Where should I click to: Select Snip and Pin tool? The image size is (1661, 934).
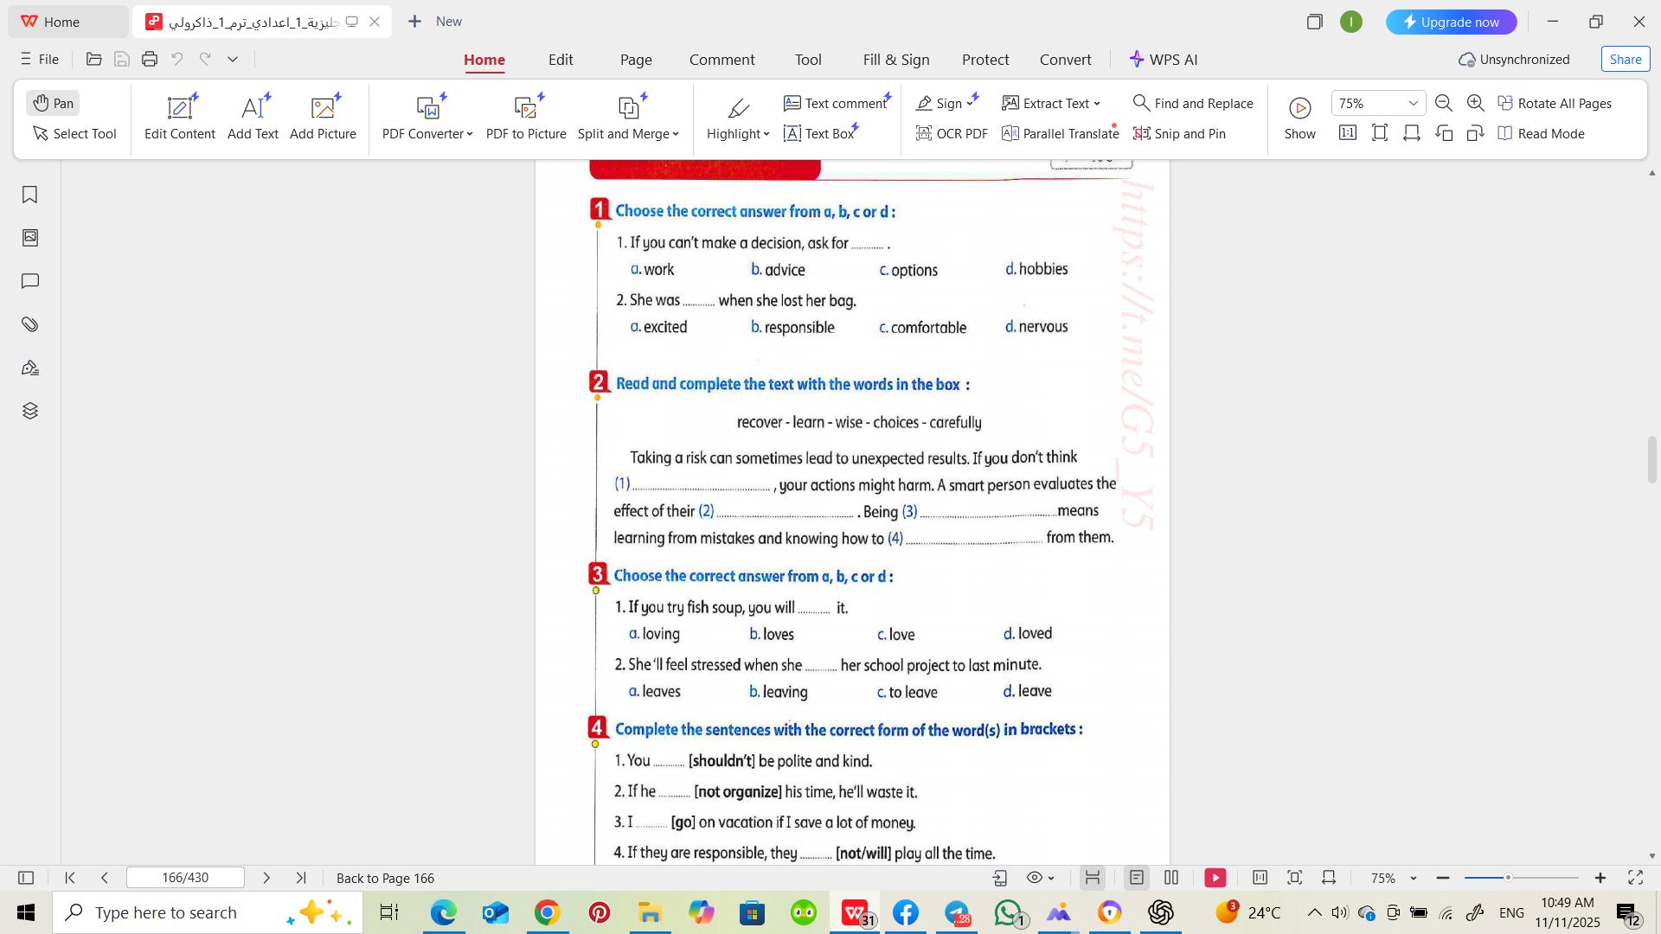coord(1179,133)
